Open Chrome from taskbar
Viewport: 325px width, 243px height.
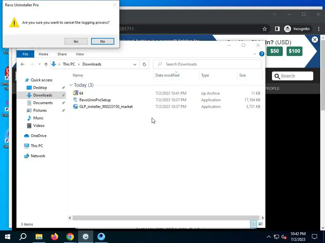click(x=70, y=237)
